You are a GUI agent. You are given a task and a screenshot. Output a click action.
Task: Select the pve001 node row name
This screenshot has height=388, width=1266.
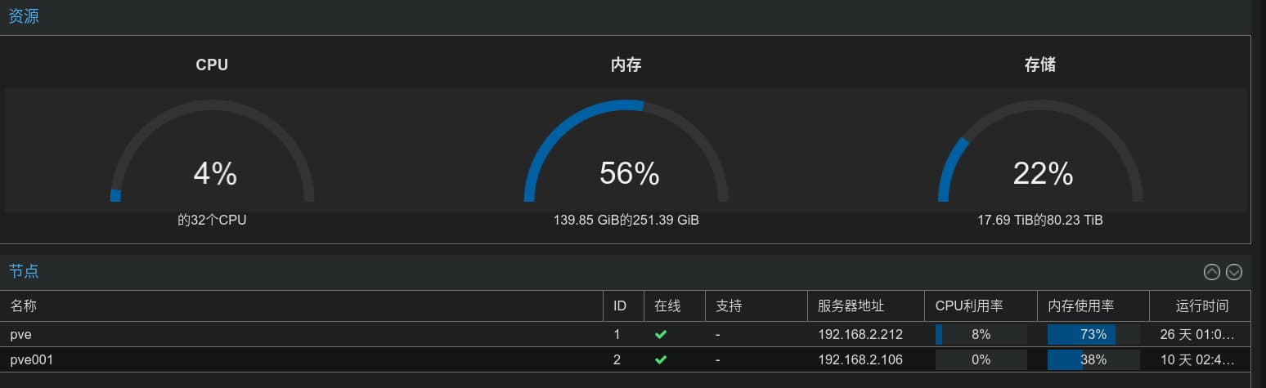coord(32,359)
